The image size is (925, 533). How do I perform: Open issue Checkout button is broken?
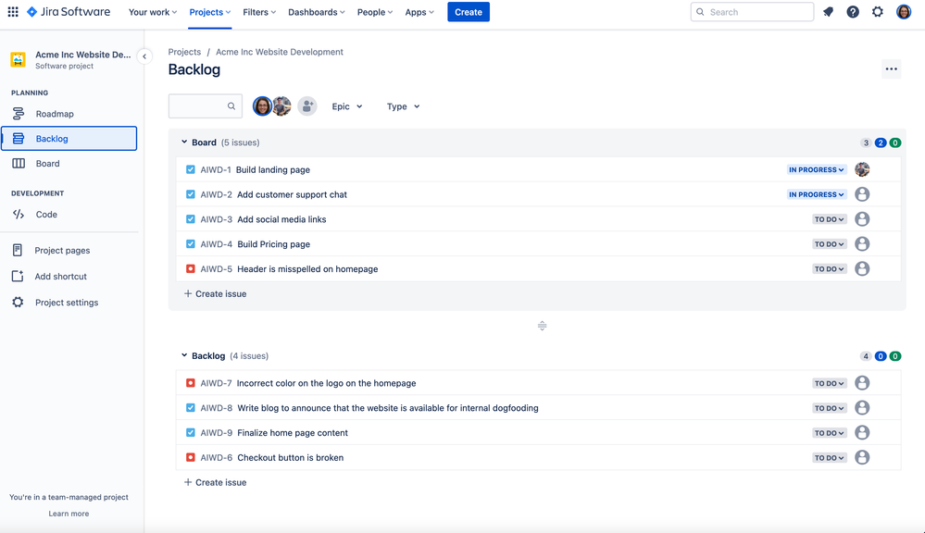tap(290, 457)
